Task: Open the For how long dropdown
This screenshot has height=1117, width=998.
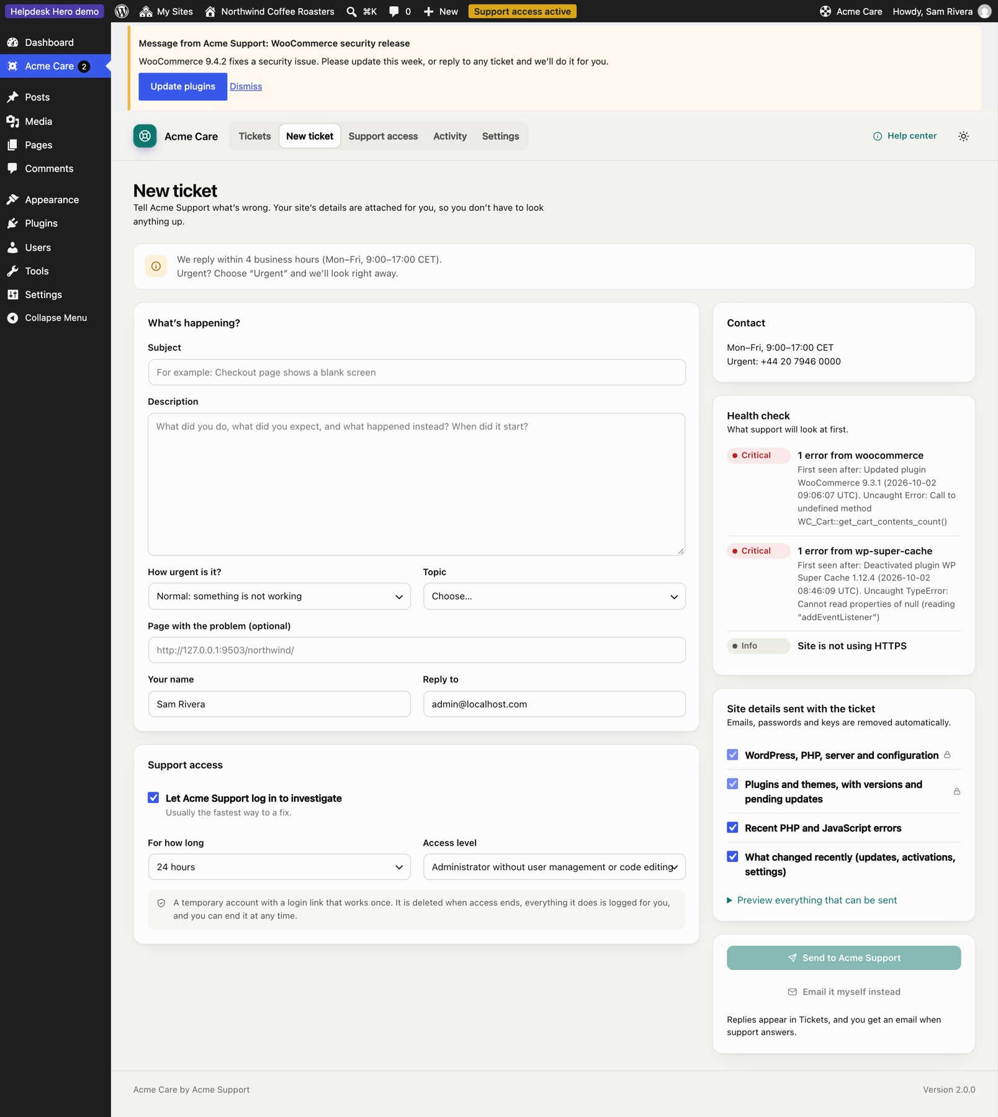Action: [x=279, y=867]
